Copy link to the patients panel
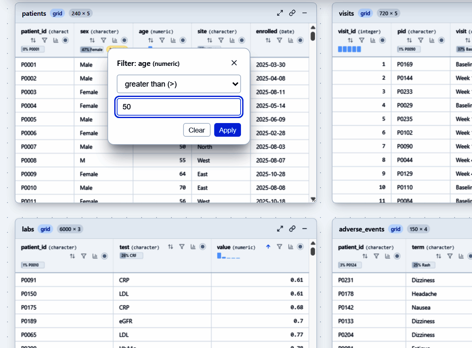472x348 pixels. 292,13
